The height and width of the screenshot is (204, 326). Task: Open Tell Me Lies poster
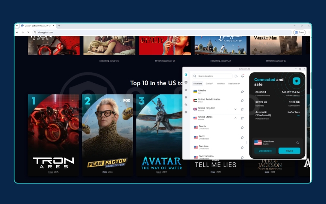click(x=216, y=168)
